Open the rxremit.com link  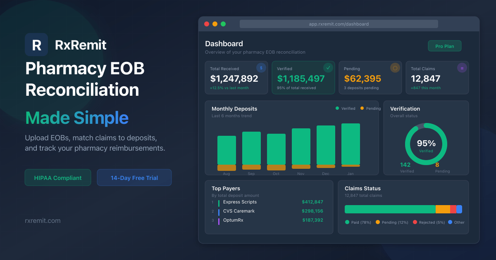click(43, 220)
